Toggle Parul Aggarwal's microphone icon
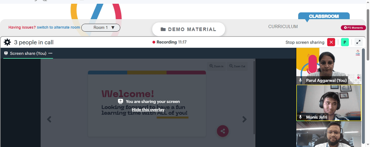This screenshot has width=370, height=147. 300,80
